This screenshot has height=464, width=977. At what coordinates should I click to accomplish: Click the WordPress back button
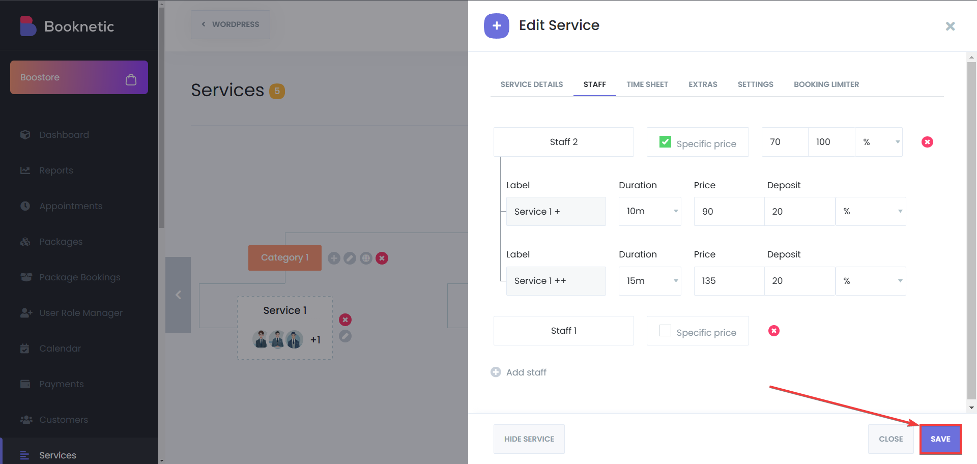pyautogui.click(x=231, y=24)
